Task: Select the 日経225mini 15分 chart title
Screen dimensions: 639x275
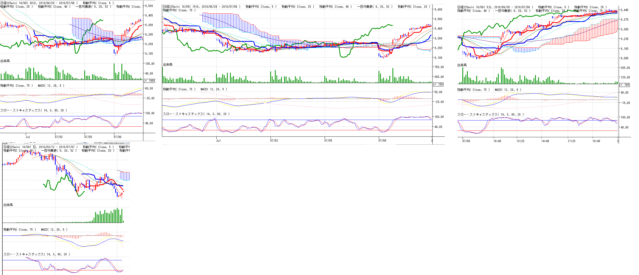Action: click(x=201, y=7)
